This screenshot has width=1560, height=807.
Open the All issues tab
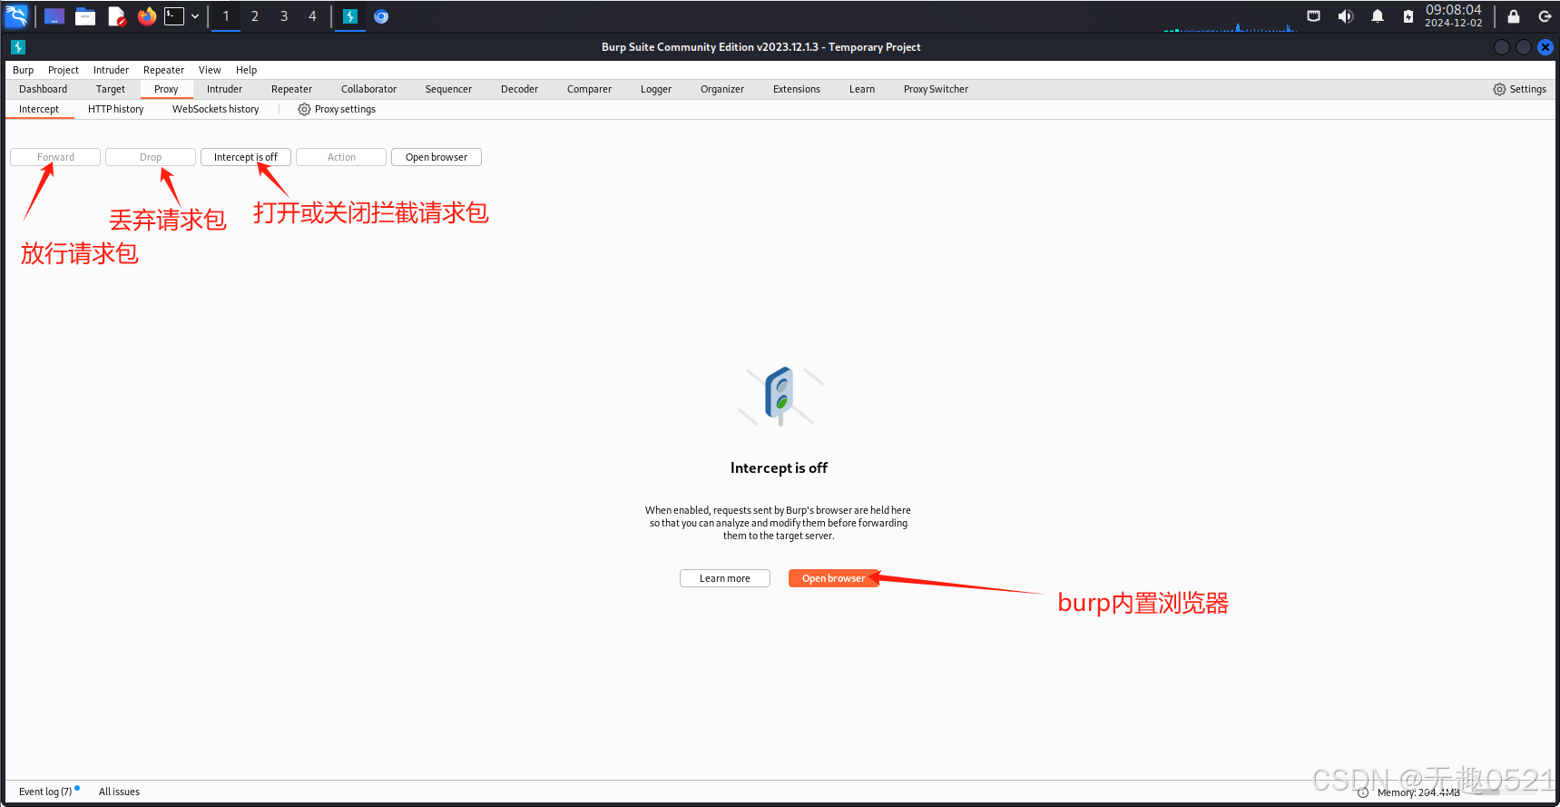(x=119, y=792)
